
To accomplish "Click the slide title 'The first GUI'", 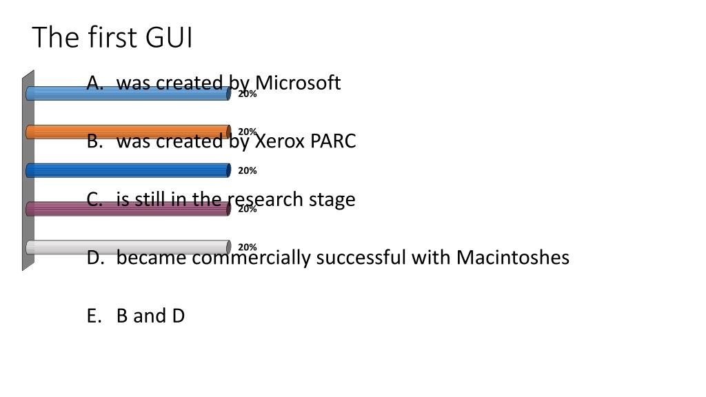I will (x=112, y=37).
